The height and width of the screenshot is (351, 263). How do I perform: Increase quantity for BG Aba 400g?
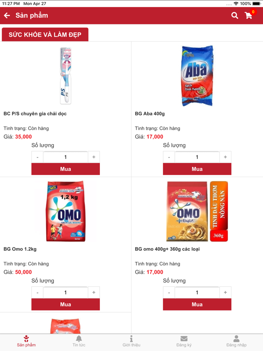(225, 157)
